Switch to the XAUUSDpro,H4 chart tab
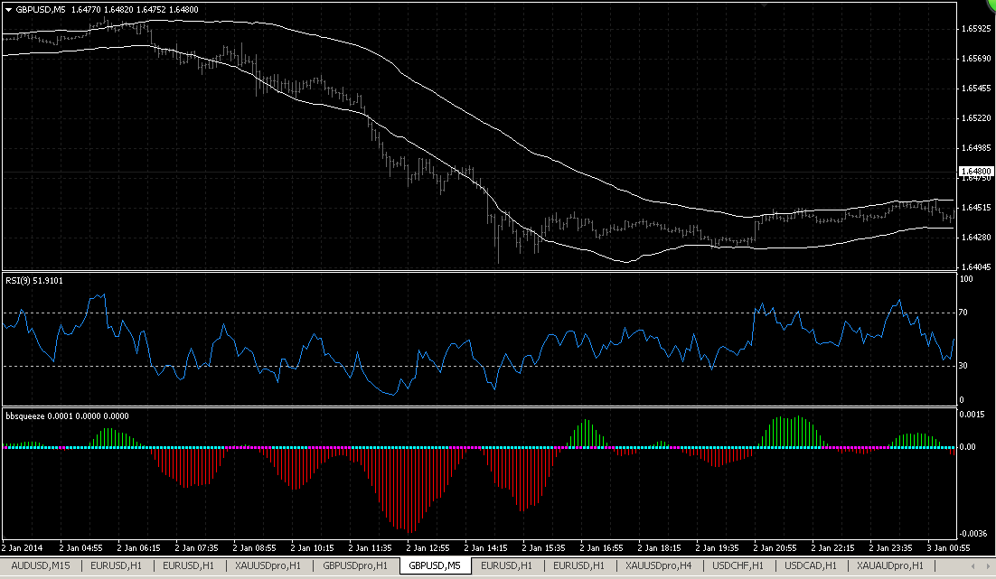 [x=658, y=565]
